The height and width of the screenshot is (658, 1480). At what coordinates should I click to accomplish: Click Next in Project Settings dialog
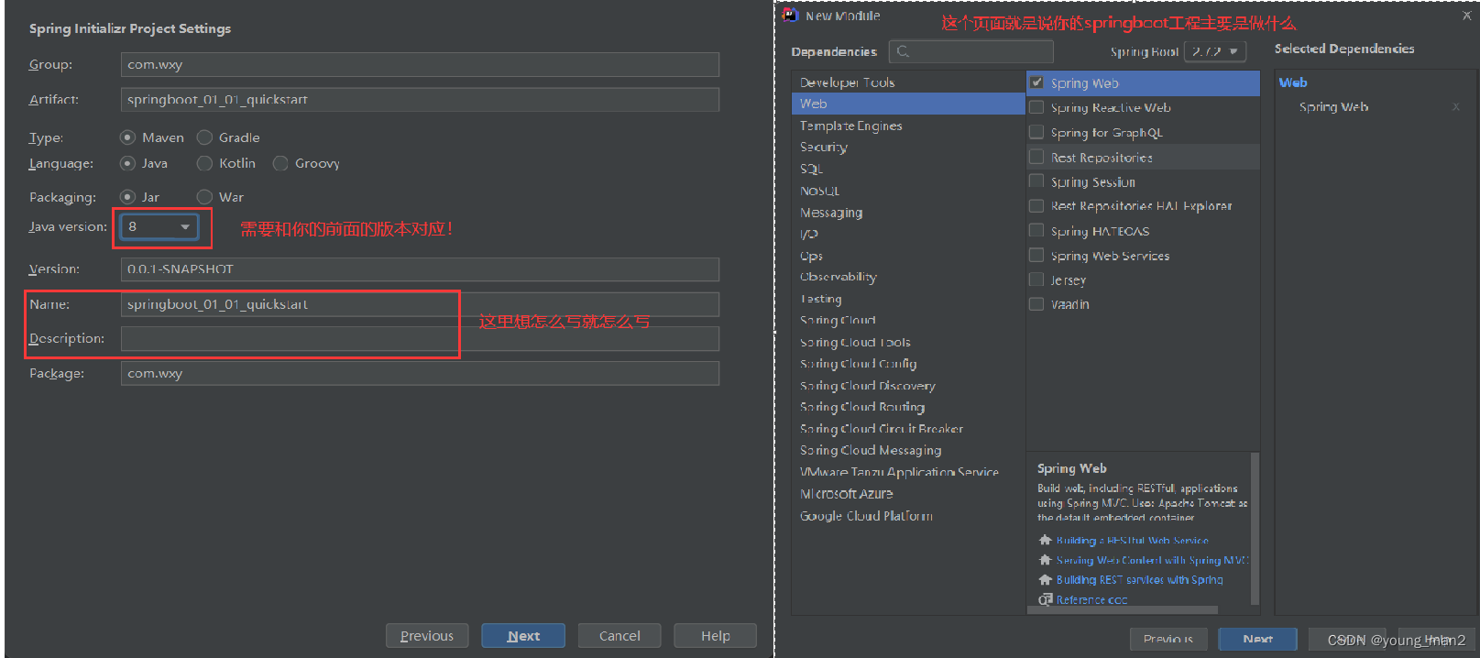[x=523, y=636]
